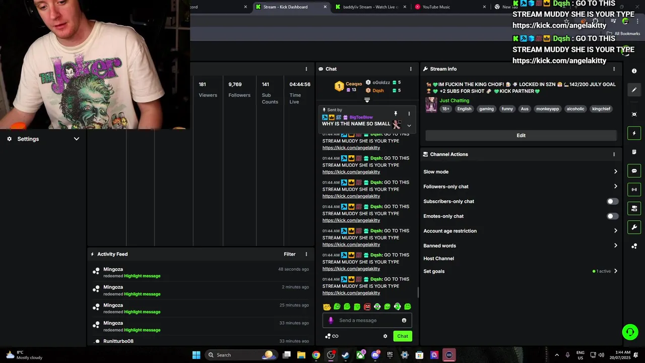Viewport: 645px width, 363px height.
Task: Click the pencil edit icon in right sidebar
Action: [634, 90]
